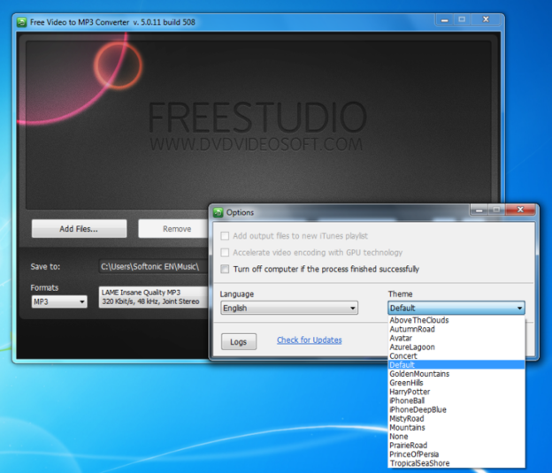Choose None in the theme list
Image resolution: width=552 pixels, height=473 pixels.
pos(456,437)
